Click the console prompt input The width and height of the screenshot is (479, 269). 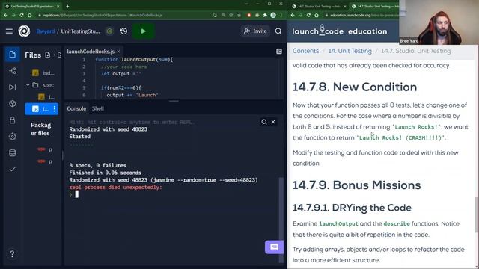pos(76,194)
